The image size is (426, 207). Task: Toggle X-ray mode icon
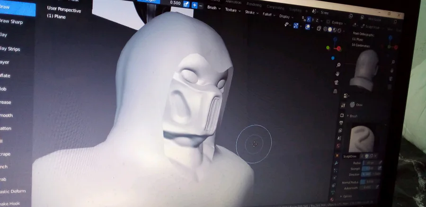click(319, 28)
